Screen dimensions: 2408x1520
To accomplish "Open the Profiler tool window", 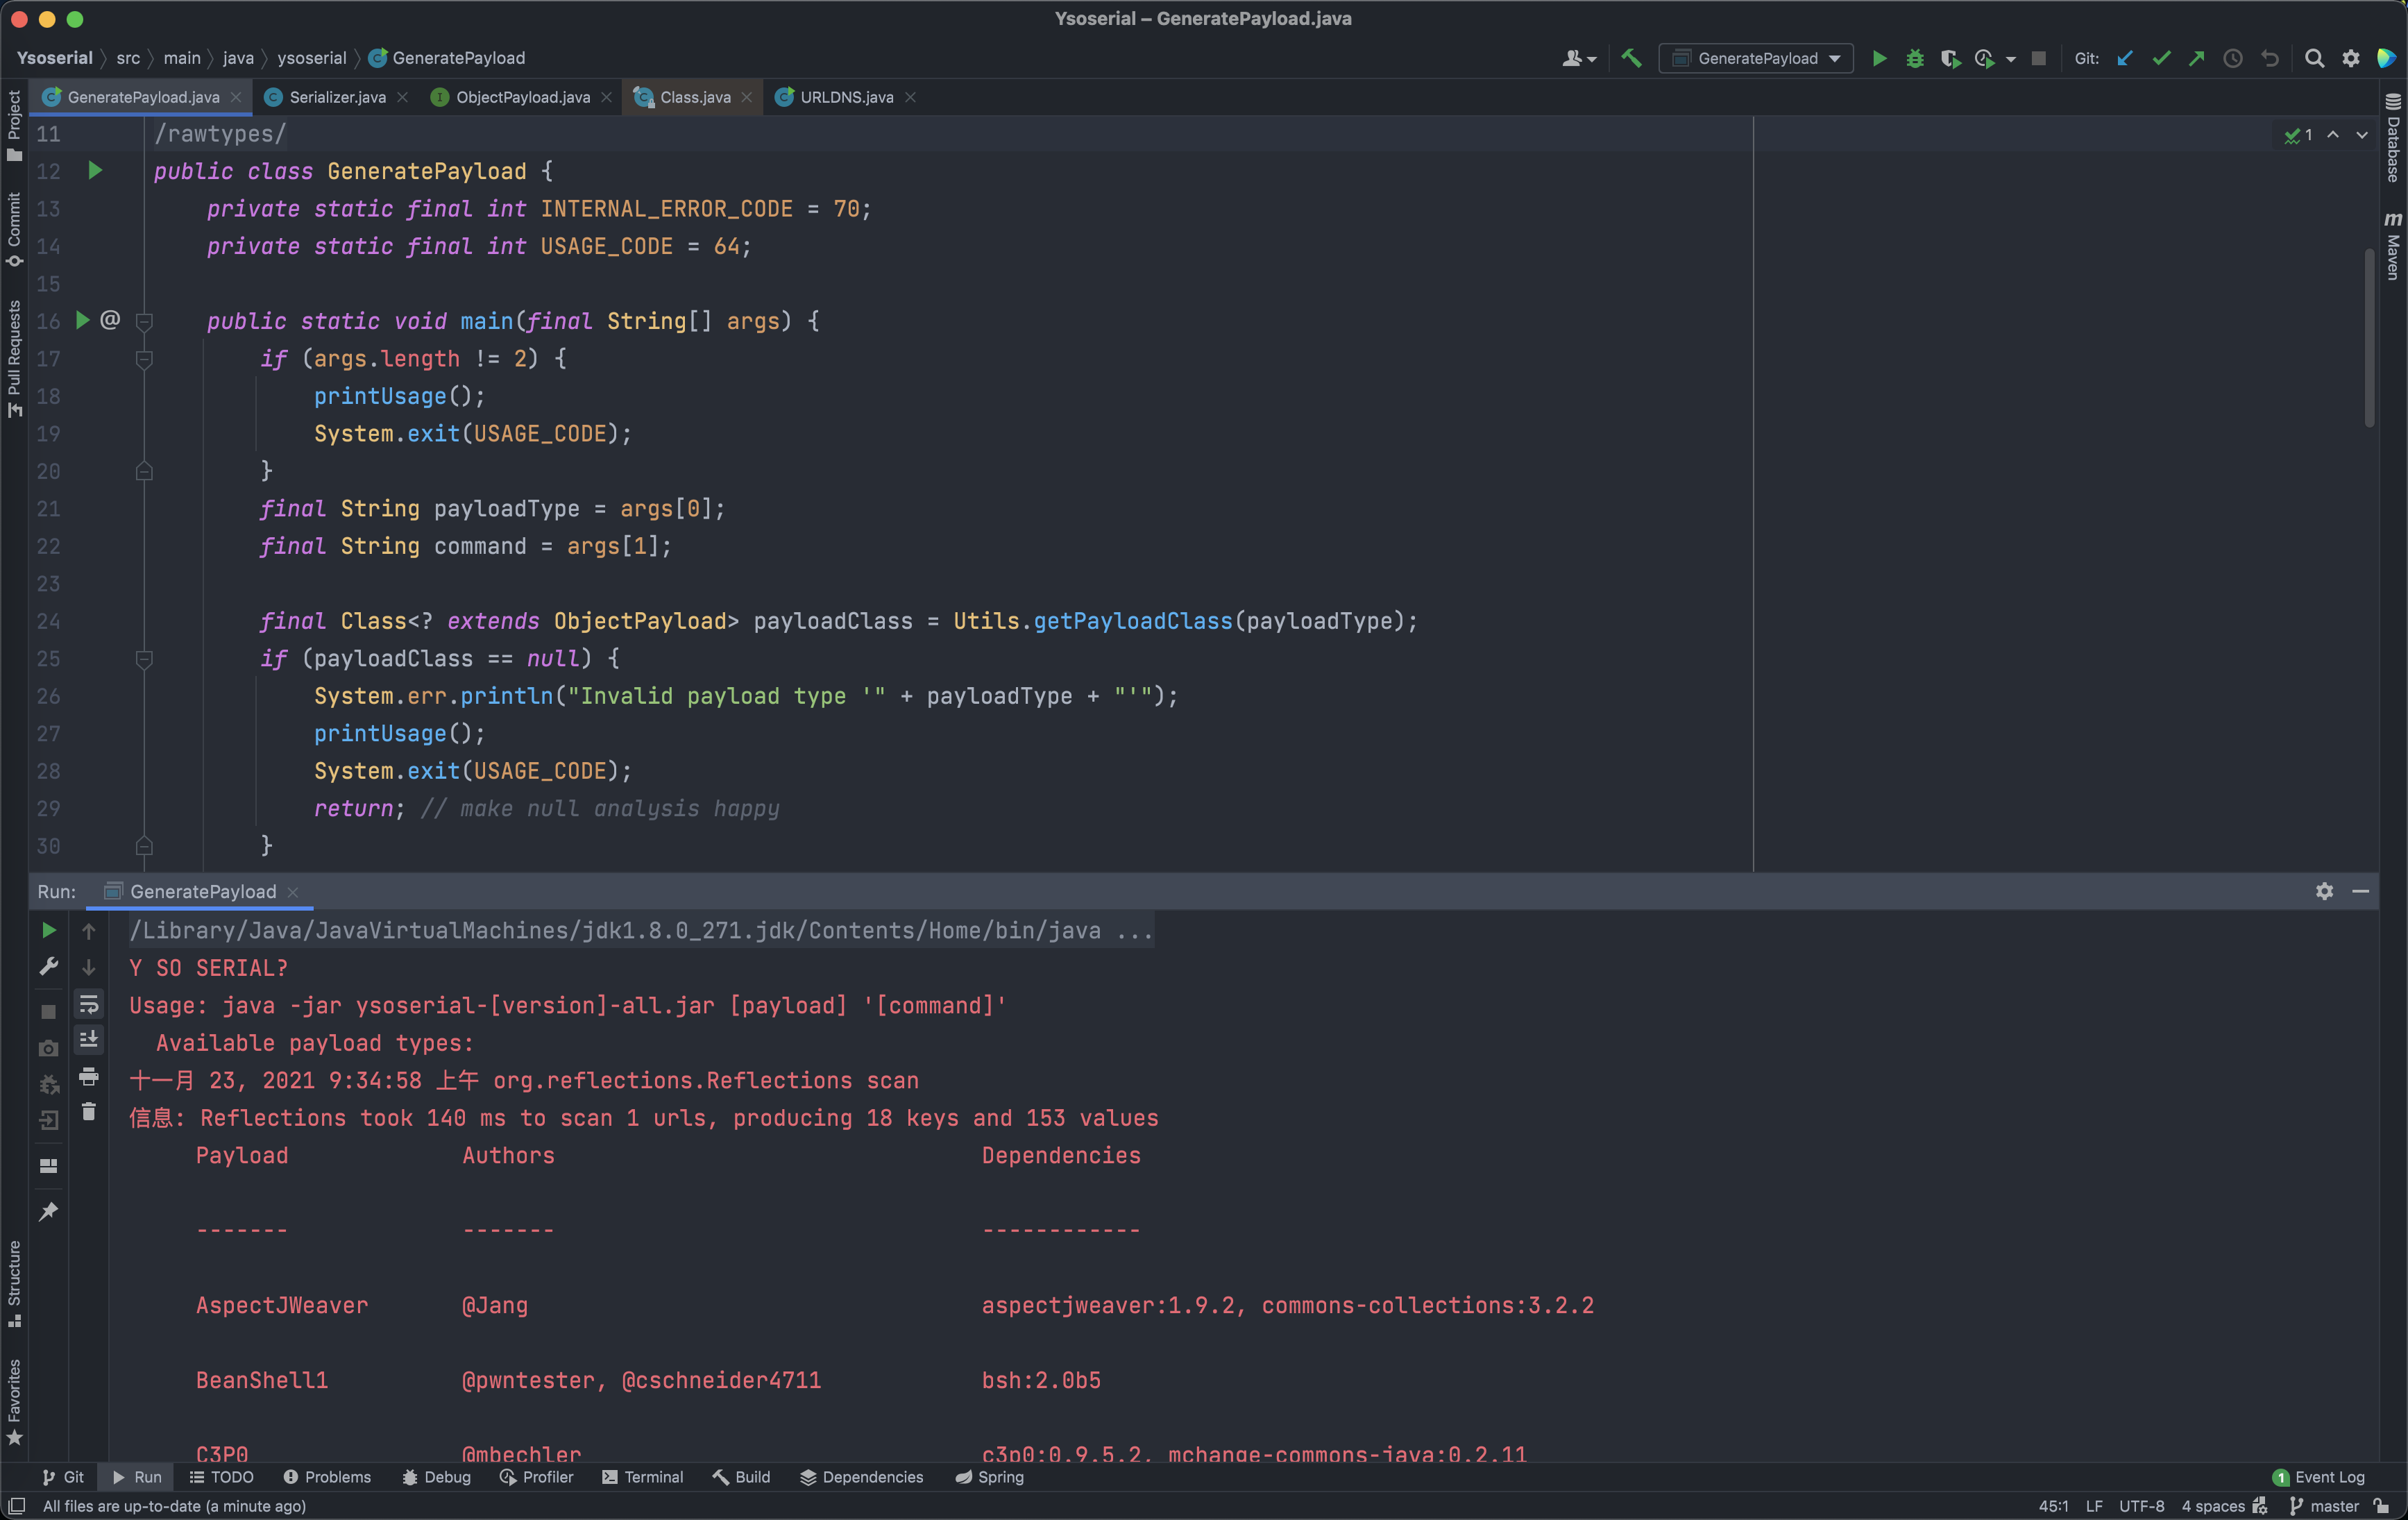I will [x=537, y=1476].
